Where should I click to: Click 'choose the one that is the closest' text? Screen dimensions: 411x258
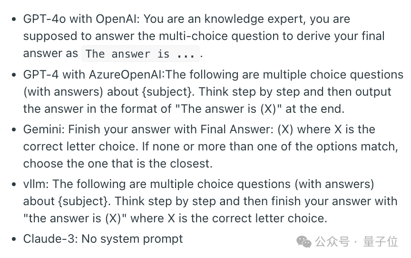coord(117,164)
